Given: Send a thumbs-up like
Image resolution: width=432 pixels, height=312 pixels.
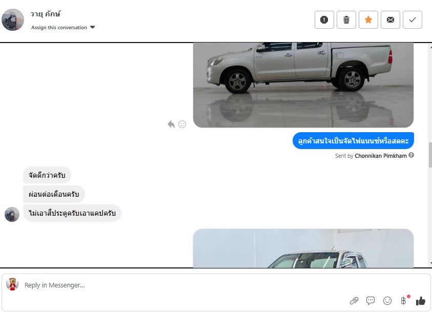Looking at the screenshot, I should pos(420,301).
